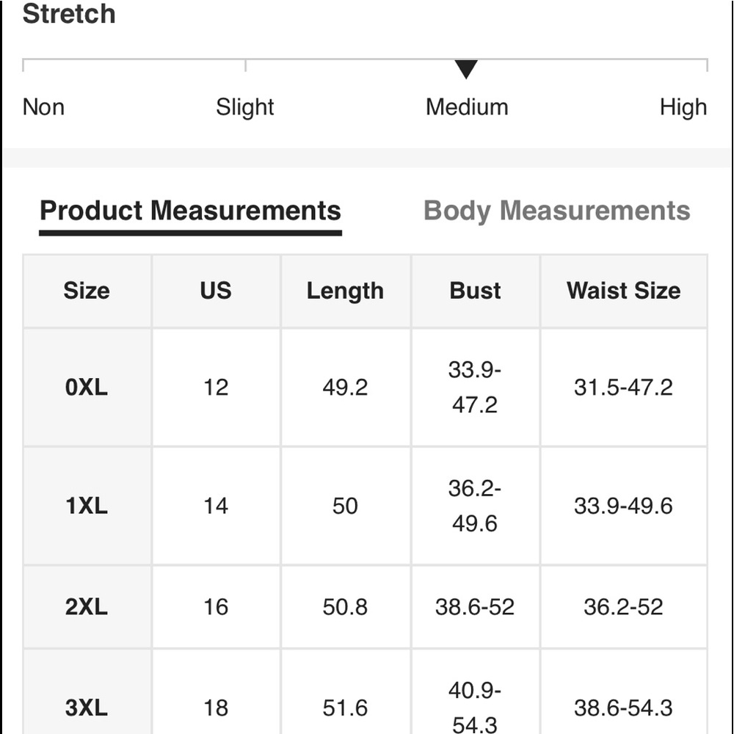734x734 pixels.
Task: Click the Non stretch label
Action: (x=43, y=107)
